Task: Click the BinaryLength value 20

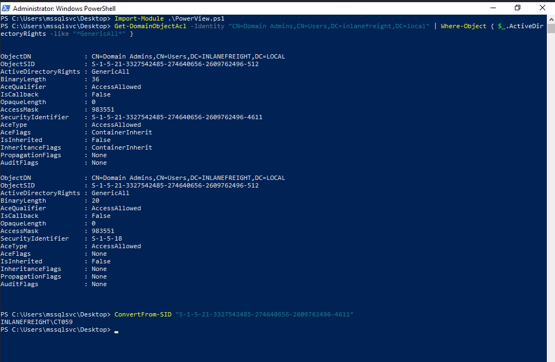Action: pos(95,201)
